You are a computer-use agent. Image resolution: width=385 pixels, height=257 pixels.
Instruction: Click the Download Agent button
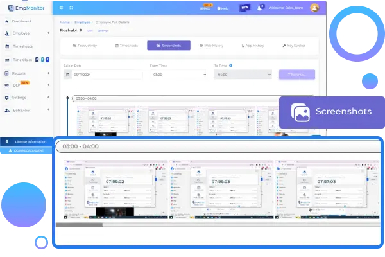pyautogui.click(x=28, y=150)
